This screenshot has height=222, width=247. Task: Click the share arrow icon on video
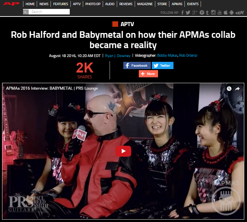(x=237, y=89)
